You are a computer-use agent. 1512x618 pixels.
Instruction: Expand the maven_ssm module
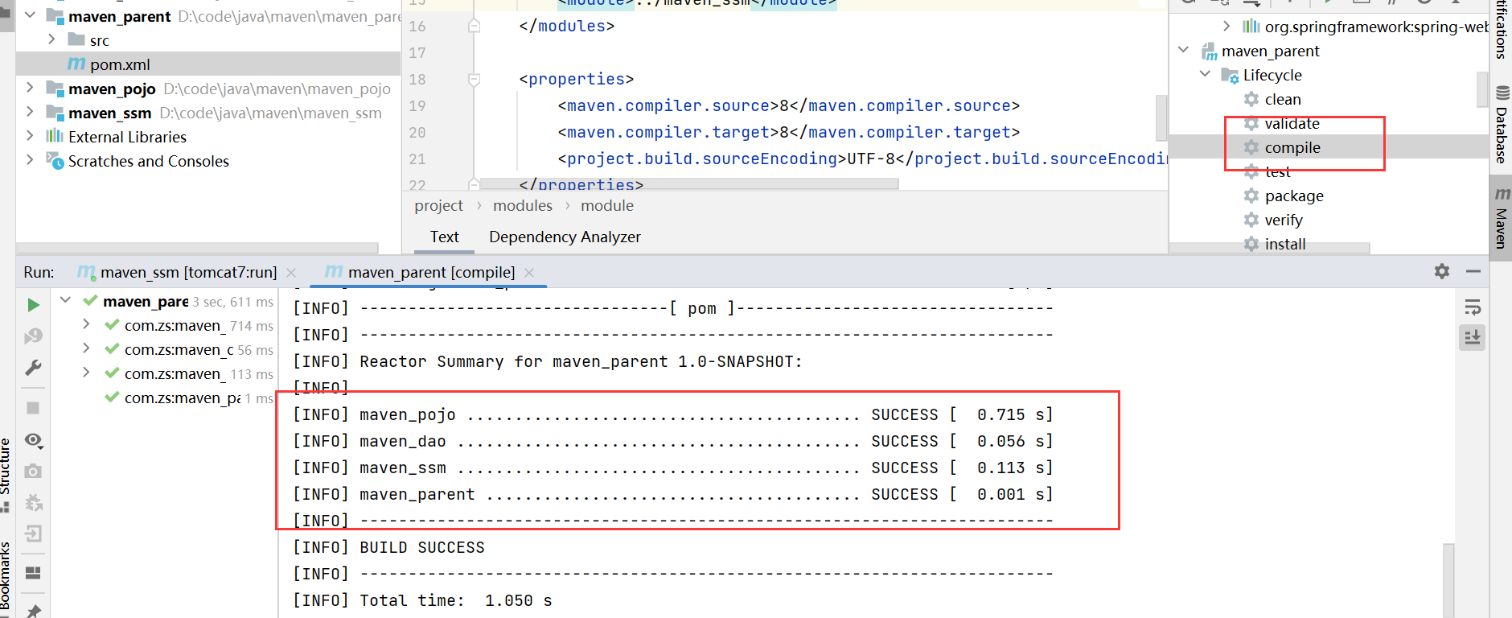(x=30, y=112)
